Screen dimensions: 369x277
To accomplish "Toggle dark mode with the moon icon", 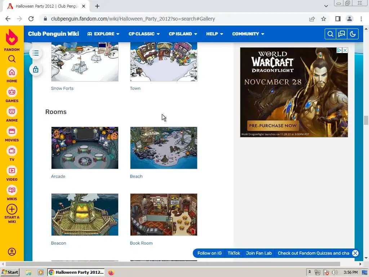I will click(353, 34).
